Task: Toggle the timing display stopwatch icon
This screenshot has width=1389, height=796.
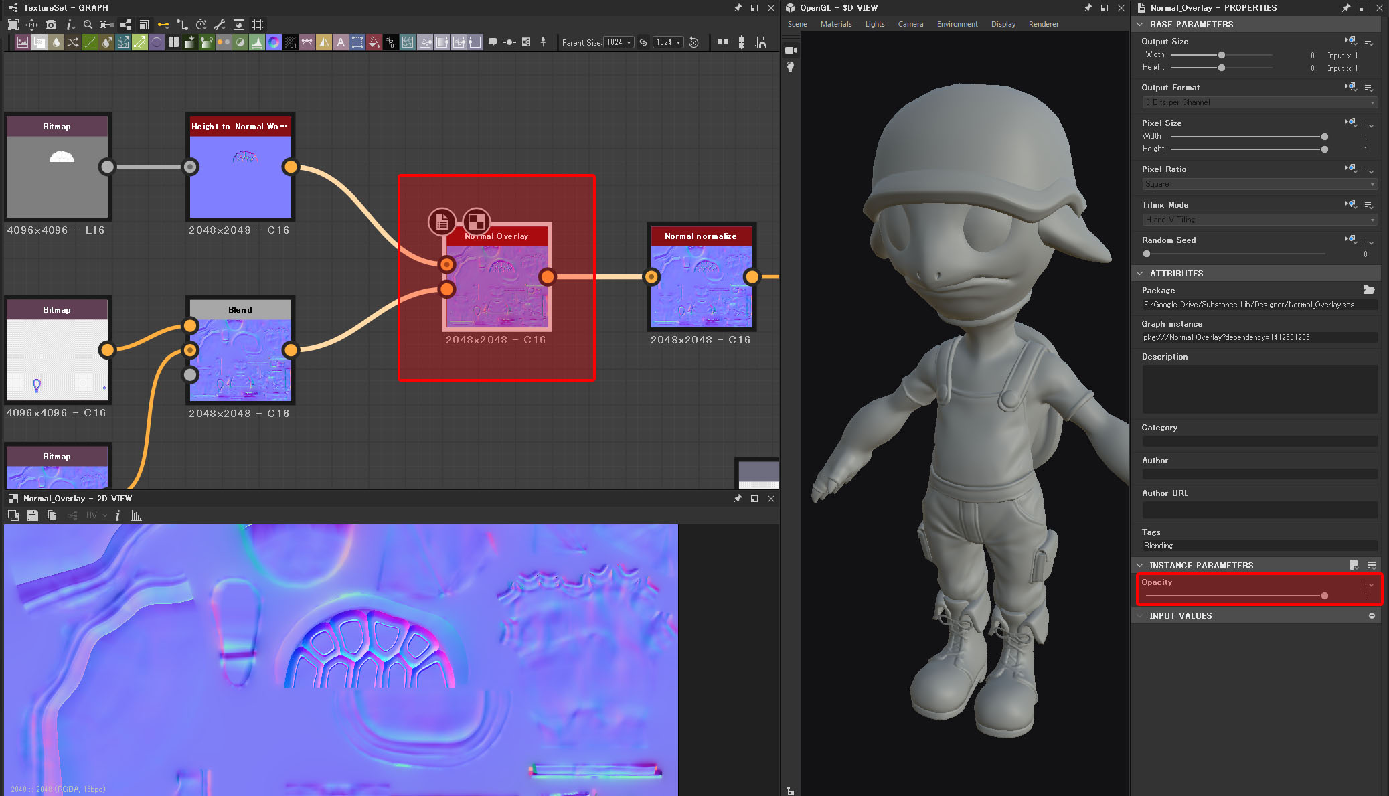Action: pyautogui.click(x=201, y=25)
